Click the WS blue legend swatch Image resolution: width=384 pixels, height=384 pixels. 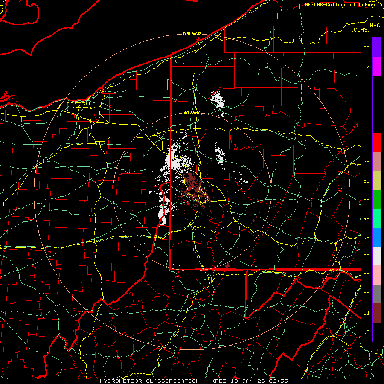377,237
